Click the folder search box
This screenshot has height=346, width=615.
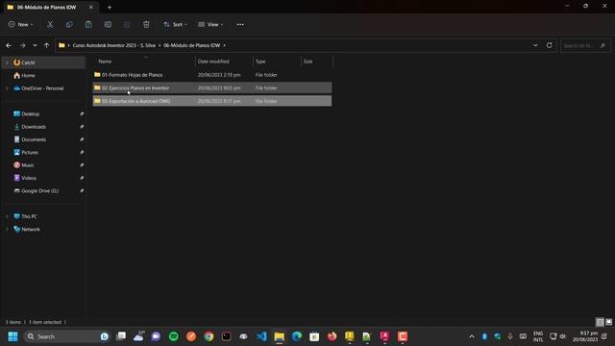point(585,45)
